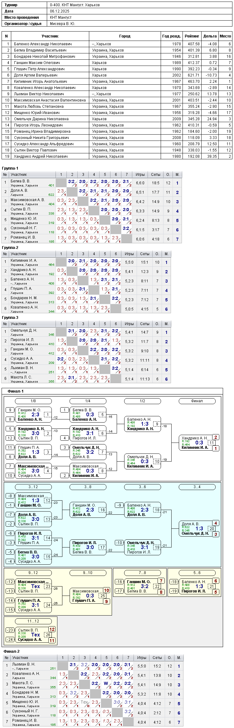Viewport: 234px width, 728px height.
Task: Click the Город column header
Action: 125,36
